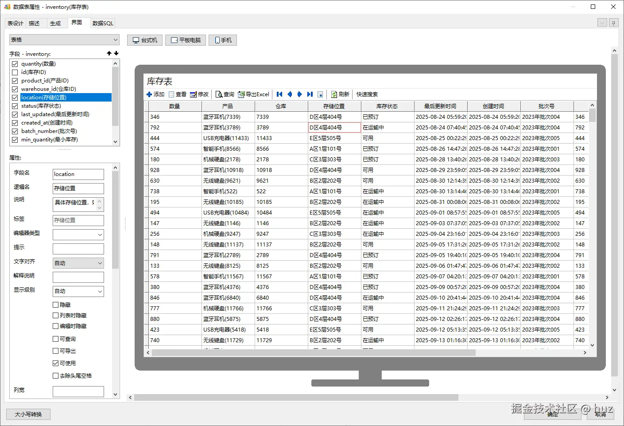Click cell 智能手机(8566)
The height and width of the screenshot is (426, 624).
pos(228,149)
